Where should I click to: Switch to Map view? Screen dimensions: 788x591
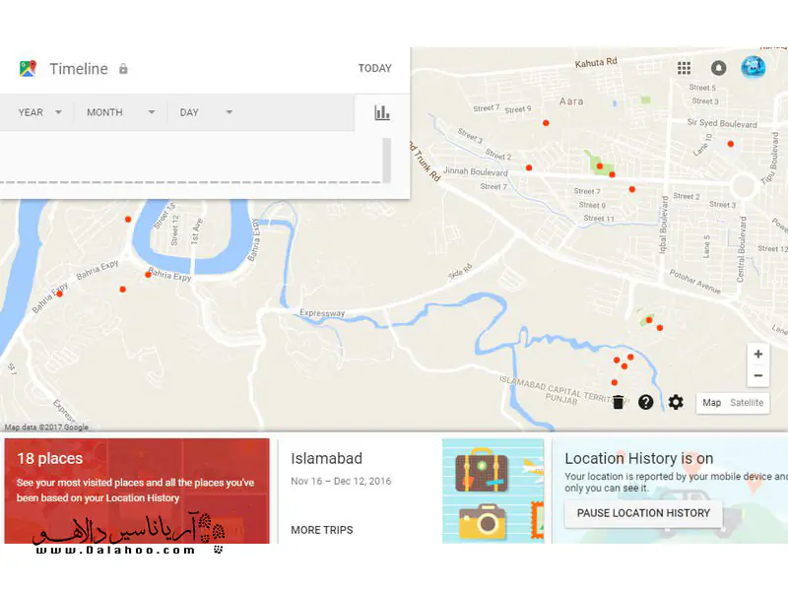point(711,403)
